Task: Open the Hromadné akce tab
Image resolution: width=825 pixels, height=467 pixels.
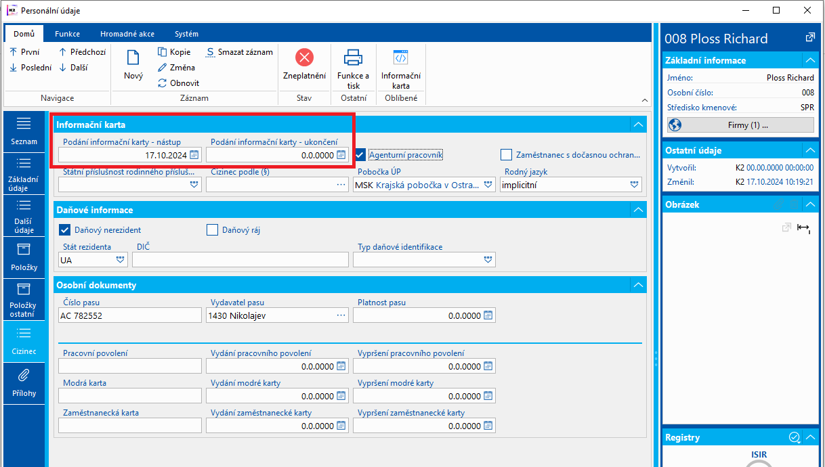Action: tap(127, 34)
